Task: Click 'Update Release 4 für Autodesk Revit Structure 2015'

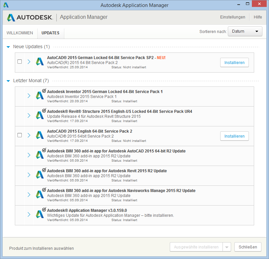Action: (x=94, y=116)
